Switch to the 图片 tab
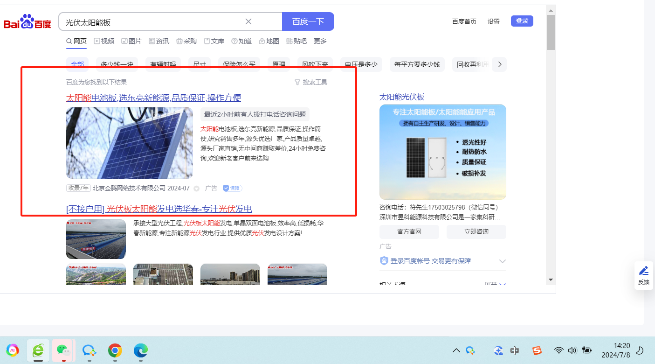This screenshot has height=364, width=655. tap(131, 41)
